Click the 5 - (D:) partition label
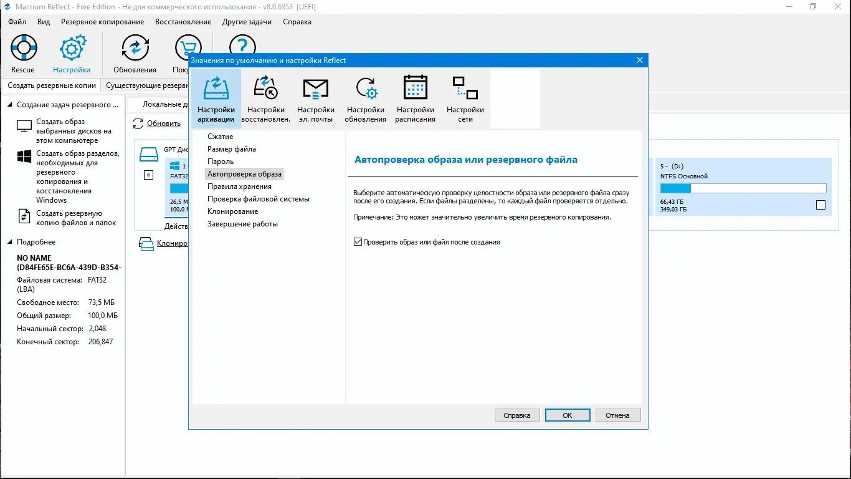The height and width of the screenshot is (479, 851). (x=672, y=167)
